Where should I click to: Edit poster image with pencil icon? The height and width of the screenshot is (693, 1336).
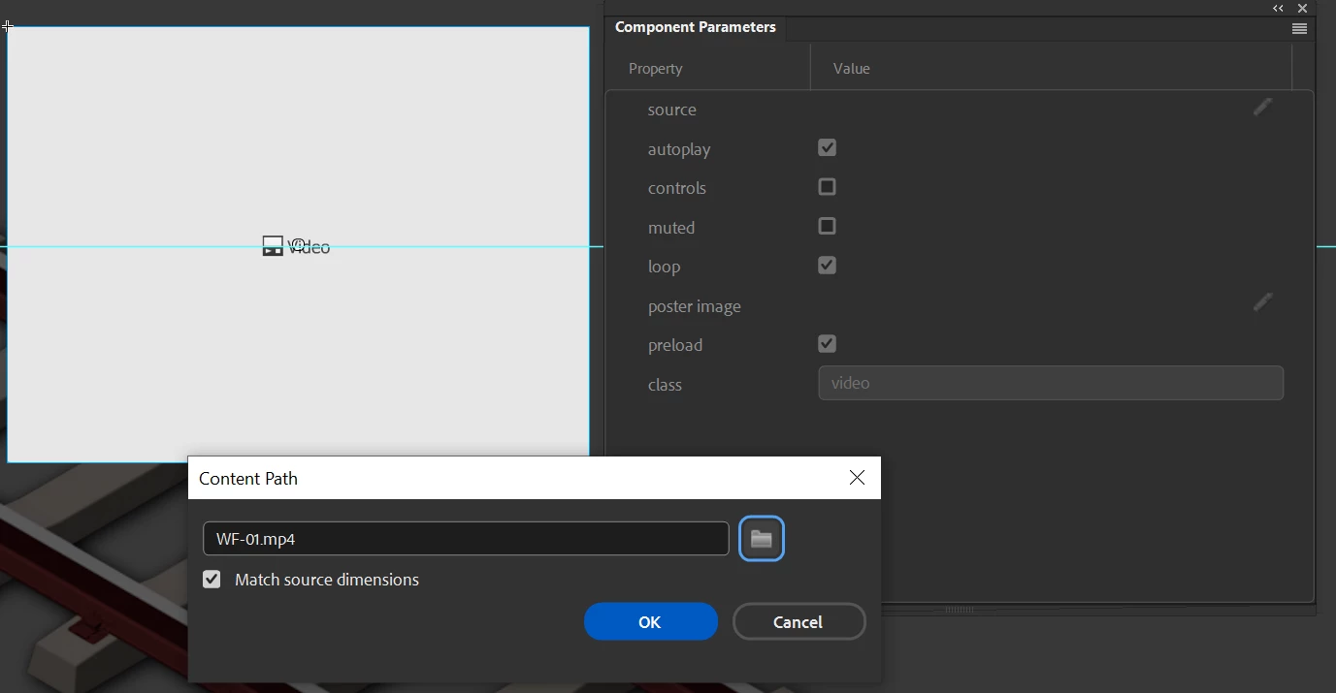click(1262, 302)
